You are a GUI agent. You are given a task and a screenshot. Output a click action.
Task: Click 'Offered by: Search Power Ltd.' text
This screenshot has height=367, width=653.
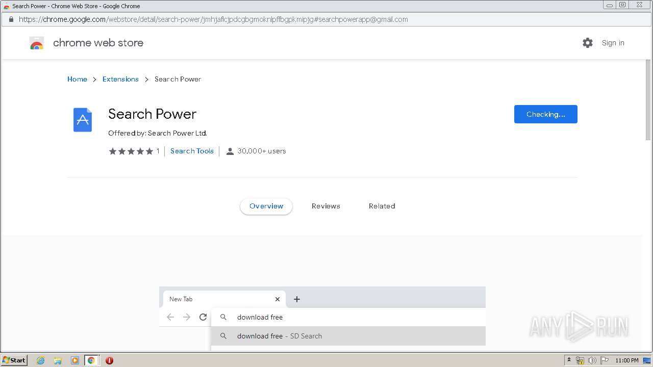pyautogui.click(x=158, y=133)
